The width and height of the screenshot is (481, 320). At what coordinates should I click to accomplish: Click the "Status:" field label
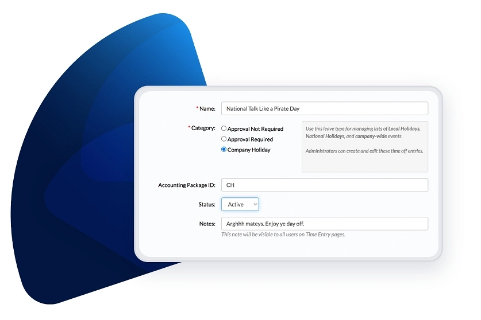pos(206,204)
